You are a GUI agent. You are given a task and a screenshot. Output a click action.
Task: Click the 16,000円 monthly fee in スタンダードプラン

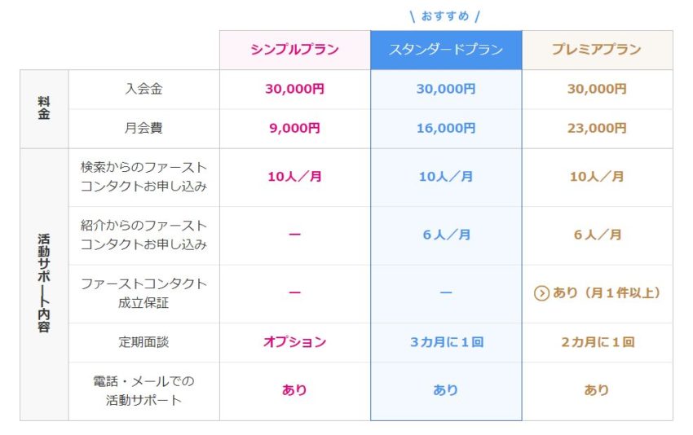[446, 129]
